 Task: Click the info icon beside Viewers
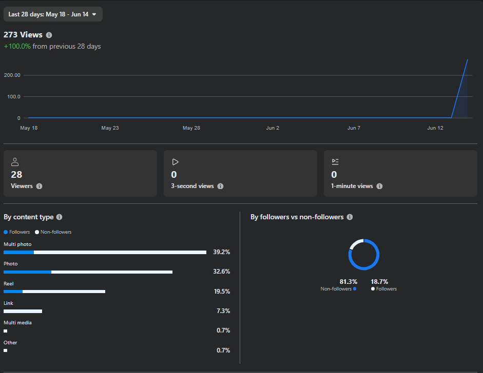(39, 186)
